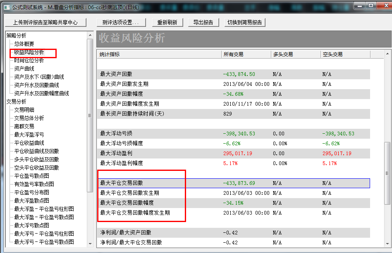
Task: Select 最长资产回撤持续时间(天) row
Action: pyautogui.click(x=234, y=114)
